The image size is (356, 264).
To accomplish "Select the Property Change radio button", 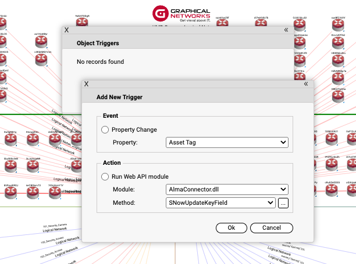I will tap(105, 130).
